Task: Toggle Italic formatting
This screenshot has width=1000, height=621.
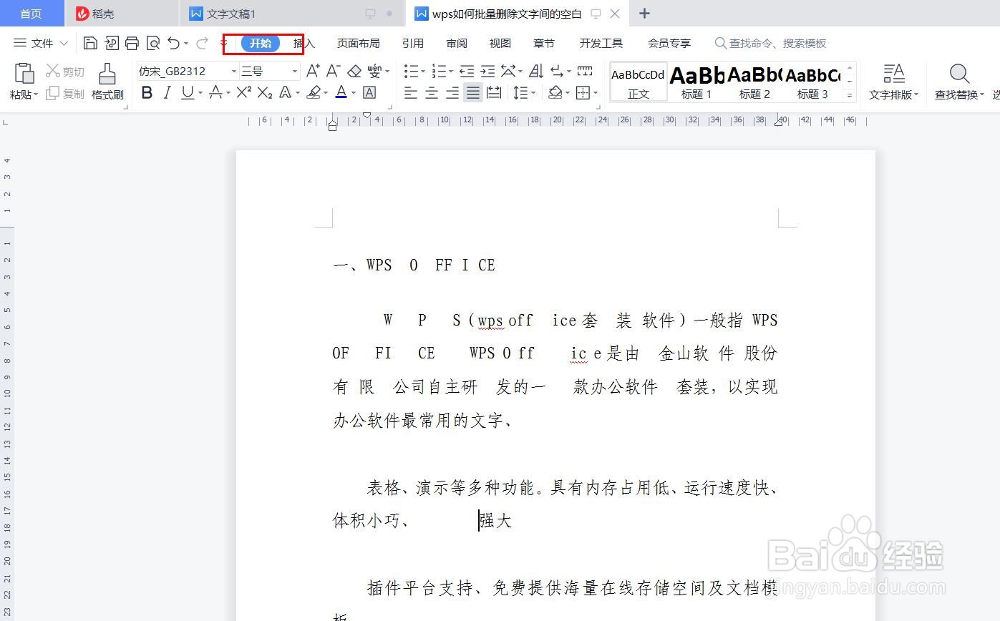Action: point(167,92)
